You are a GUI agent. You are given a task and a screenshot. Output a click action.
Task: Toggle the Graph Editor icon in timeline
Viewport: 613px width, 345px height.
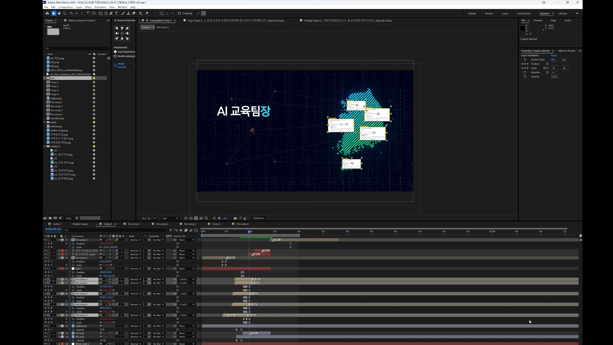pos(196,230)
